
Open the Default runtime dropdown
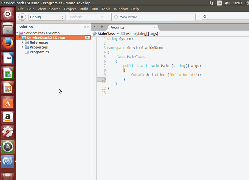tap(86, 17)
